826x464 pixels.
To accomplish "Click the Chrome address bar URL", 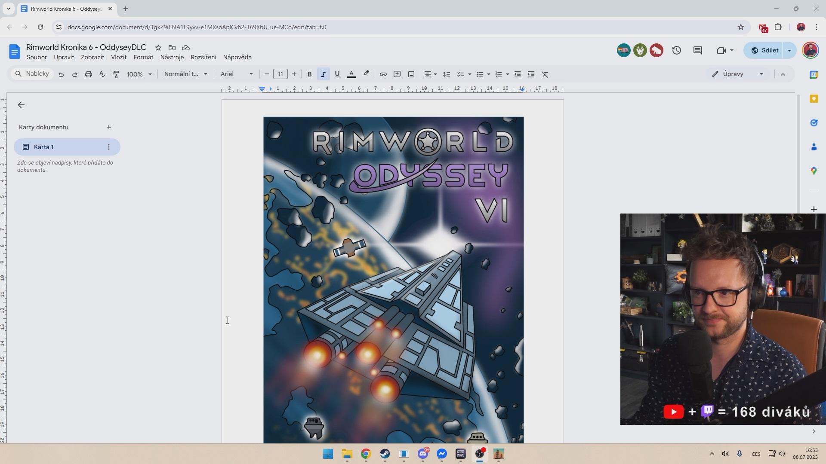I will 197,27.
